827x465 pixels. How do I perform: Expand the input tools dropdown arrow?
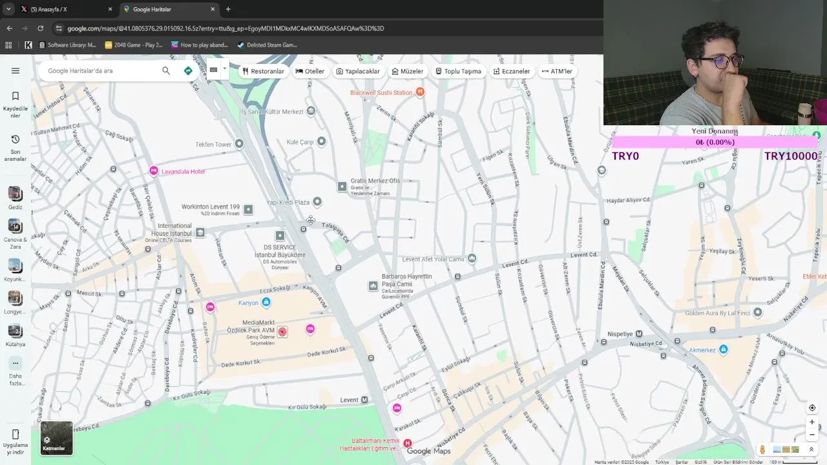225,68
